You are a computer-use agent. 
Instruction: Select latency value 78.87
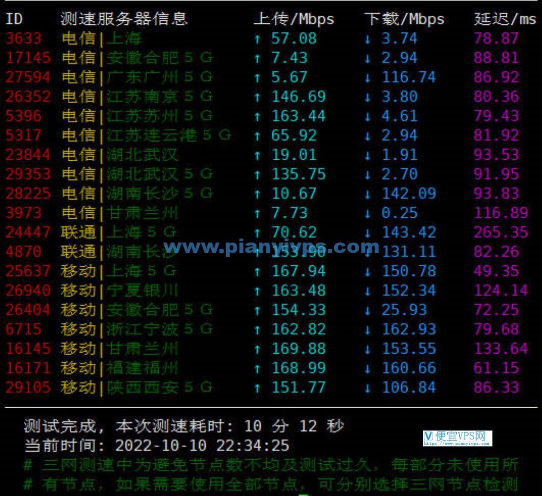(x=496, y=38)
